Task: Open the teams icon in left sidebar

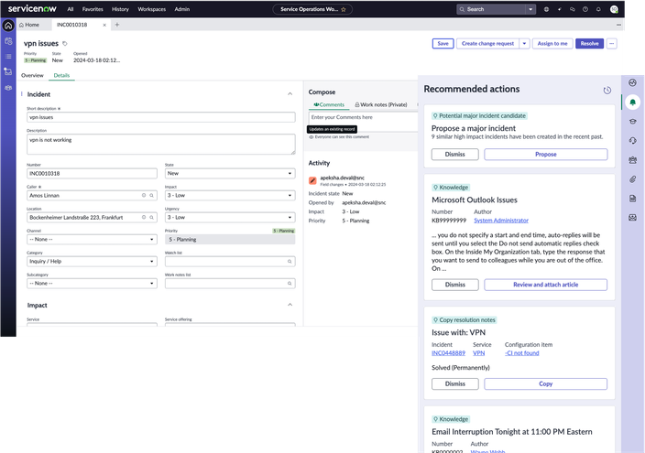Action: (8, 88)
